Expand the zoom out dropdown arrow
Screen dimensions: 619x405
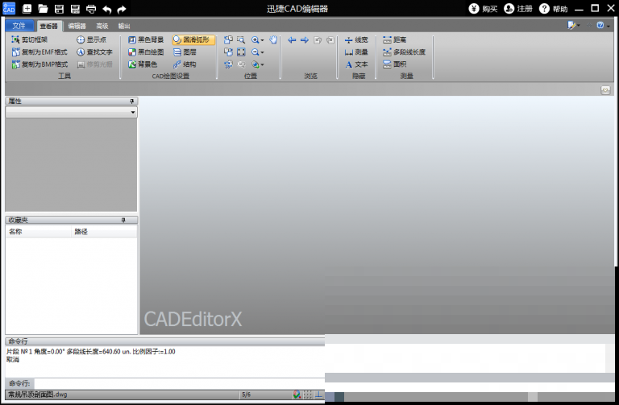pos(262,52)
